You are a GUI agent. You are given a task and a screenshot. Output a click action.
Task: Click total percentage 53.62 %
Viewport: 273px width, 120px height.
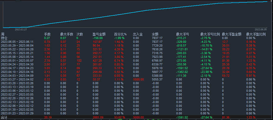[x=120, y=117]
